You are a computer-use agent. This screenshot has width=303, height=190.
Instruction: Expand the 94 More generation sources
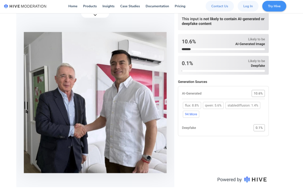[x=191, y=114]
